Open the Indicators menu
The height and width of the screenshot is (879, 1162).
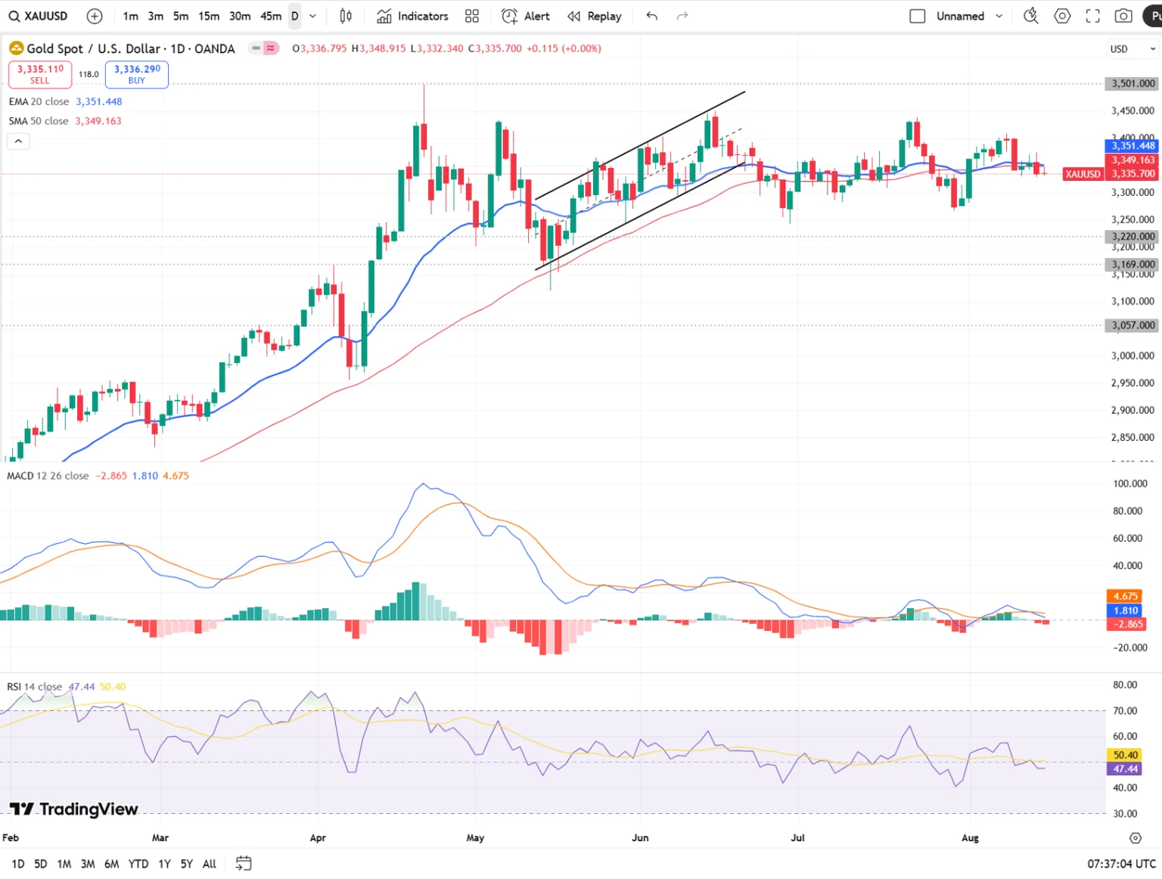[x=412, y=16]
